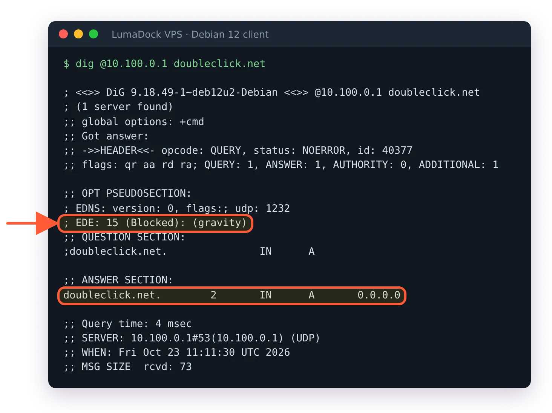Select the "flags: qr aa rd ra" line
Image resolution: width=552 pixels, height=413 pixels.
coord(281,165)
